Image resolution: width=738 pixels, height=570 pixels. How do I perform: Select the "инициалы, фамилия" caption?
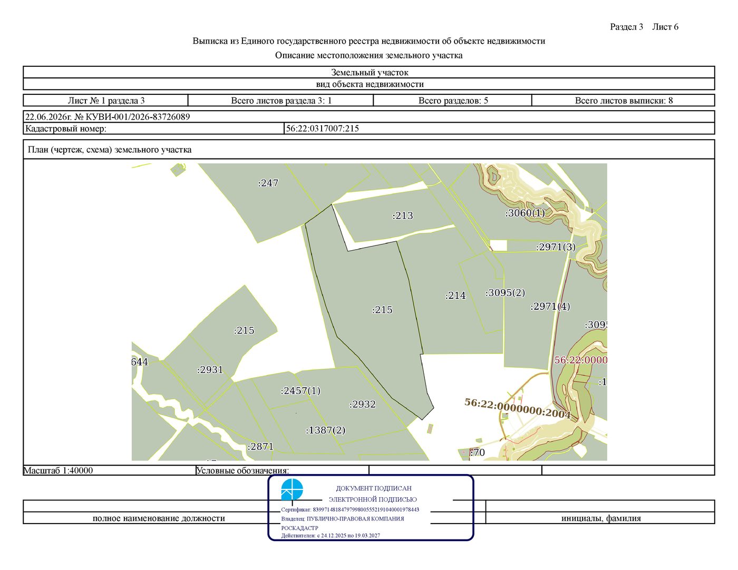click(x=601, y=518)
